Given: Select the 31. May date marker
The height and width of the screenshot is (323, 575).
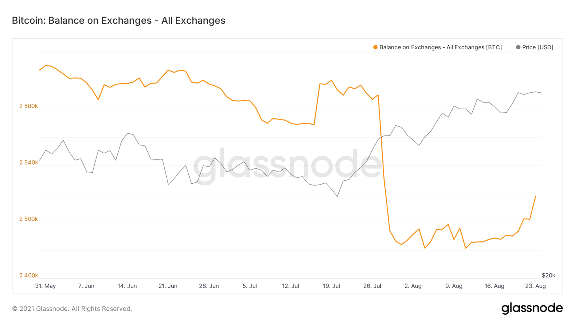Looking at the screenshot, I should (45, 286).
